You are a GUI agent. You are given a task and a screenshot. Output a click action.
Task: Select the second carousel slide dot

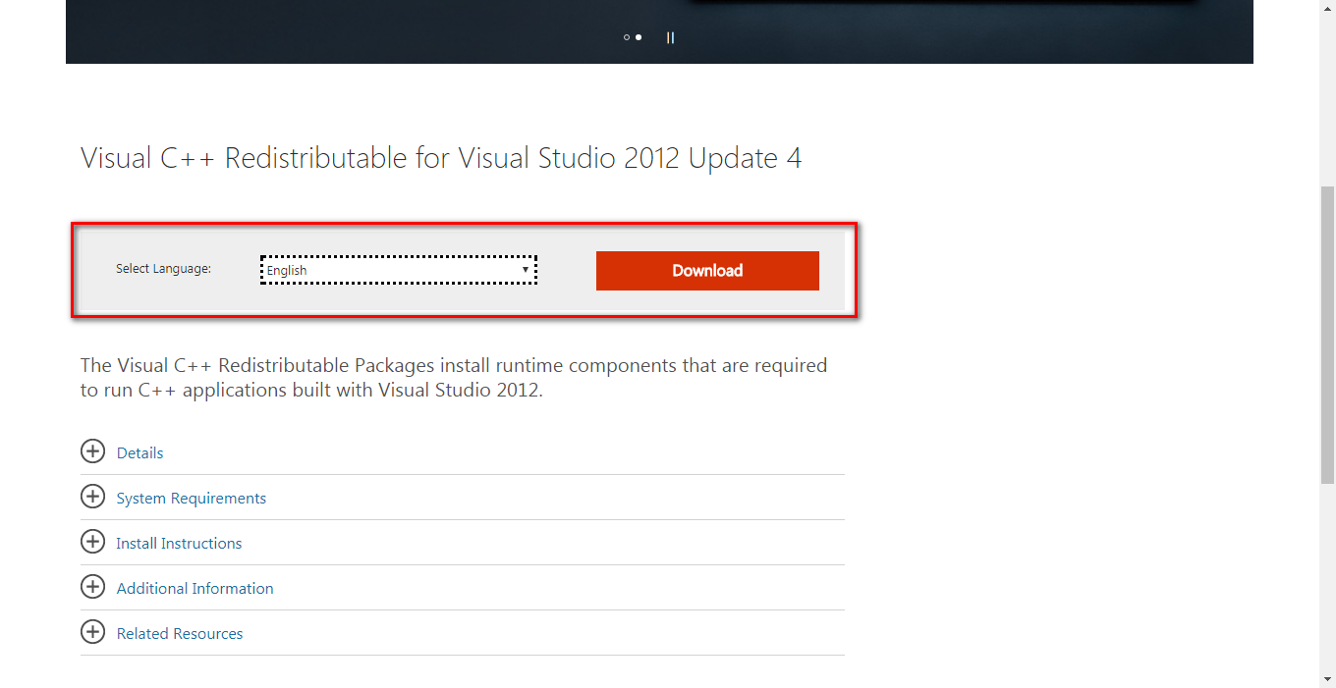point(639,37)
